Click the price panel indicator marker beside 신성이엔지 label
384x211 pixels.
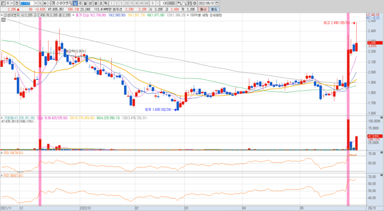[1, 15]
